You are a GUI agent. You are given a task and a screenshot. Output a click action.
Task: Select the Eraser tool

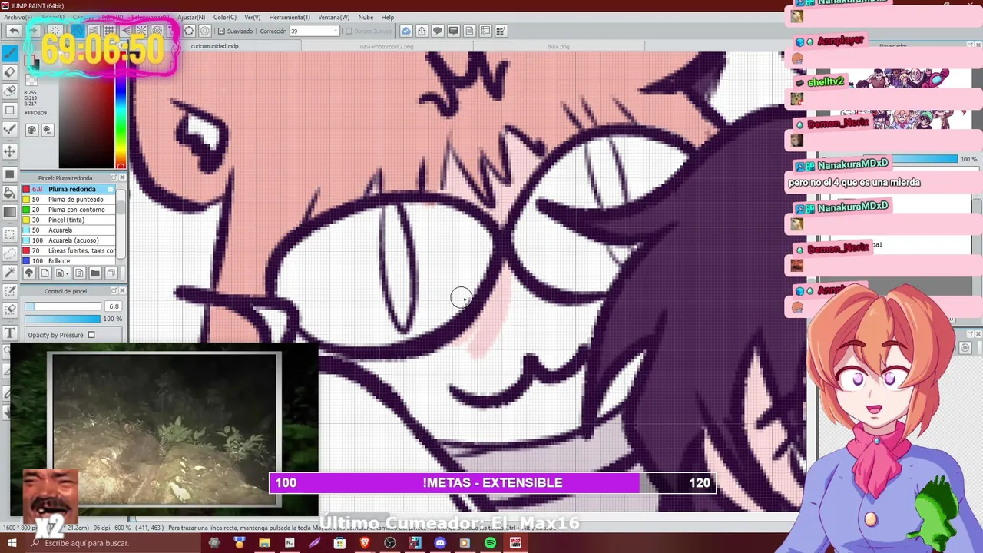pos(10,72)
